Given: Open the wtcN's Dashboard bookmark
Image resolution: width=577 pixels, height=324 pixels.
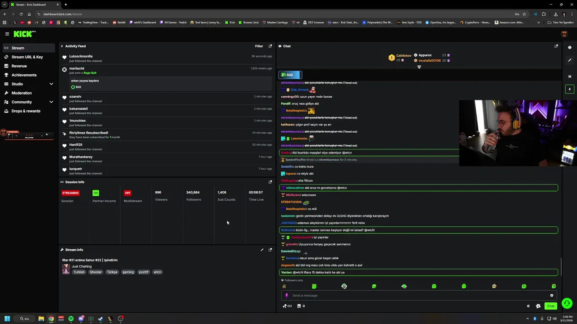Looking at the screenshot, I should tap(142, 22).
